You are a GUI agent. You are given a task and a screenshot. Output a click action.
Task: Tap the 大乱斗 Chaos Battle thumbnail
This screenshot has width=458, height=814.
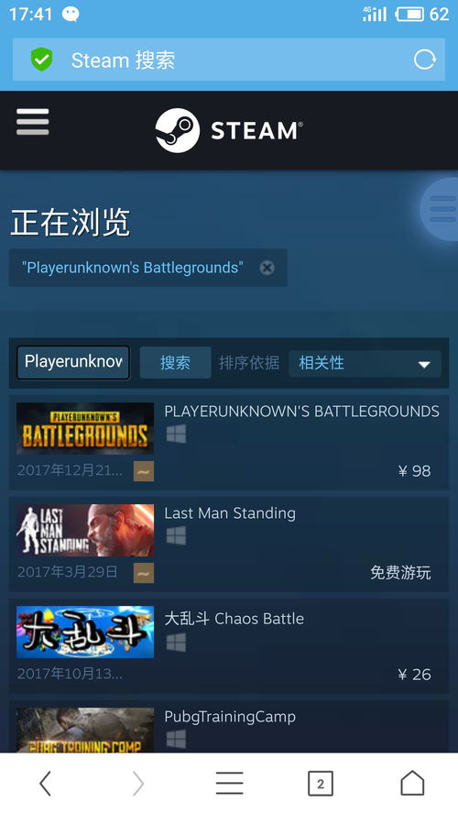point(85,632)
